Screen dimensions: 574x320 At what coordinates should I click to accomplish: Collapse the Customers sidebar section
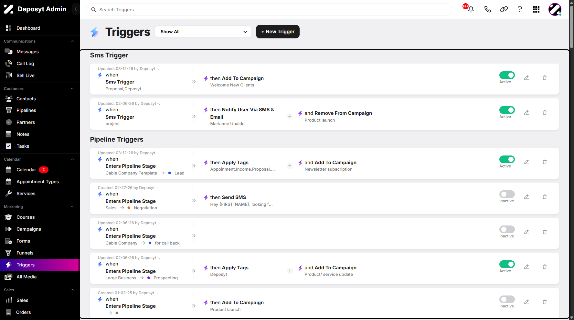(x=72, y=89)
